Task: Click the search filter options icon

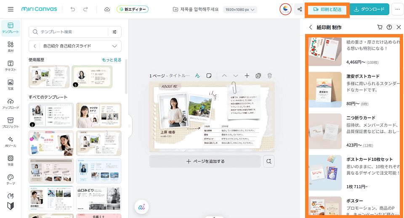Action: (114, 32)
